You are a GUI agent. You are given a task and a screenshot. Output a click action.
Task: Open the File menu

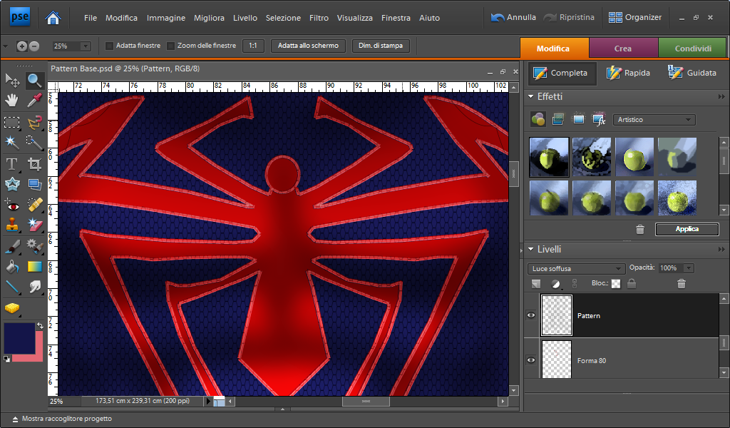coord(91,18)
